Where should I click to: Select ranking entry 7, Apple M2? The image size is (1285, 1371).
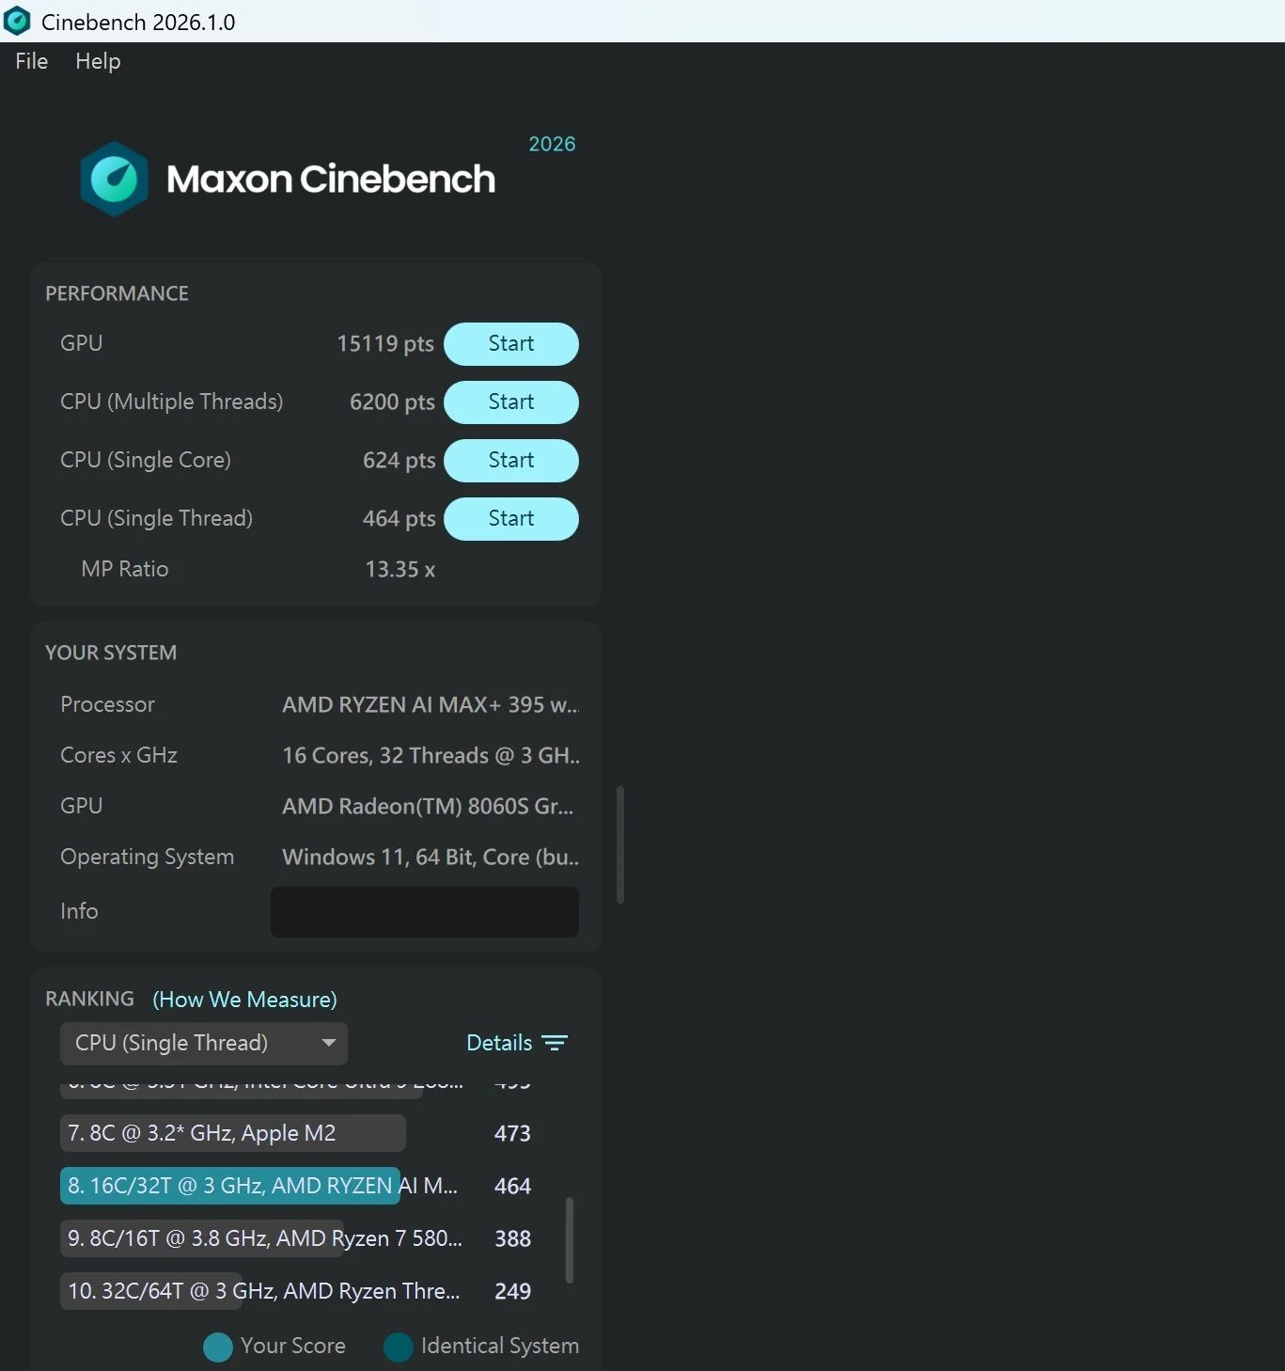coord(233,1133)
